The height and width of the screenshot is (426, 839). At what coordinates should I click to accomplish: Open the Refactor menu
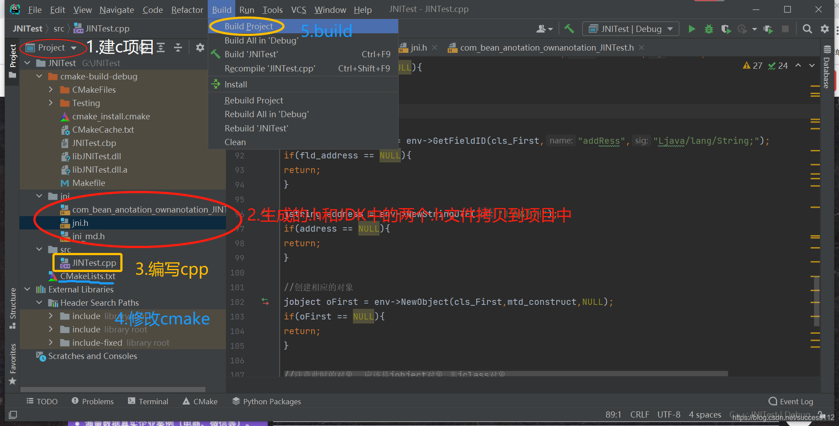pyautogui.click(x=187, y=10)
